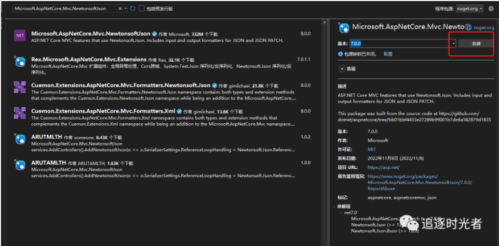This screenshot has width=499, height=246.
Task: Open the ReportAbuse nuget.org link
Action: coord(420,182)
